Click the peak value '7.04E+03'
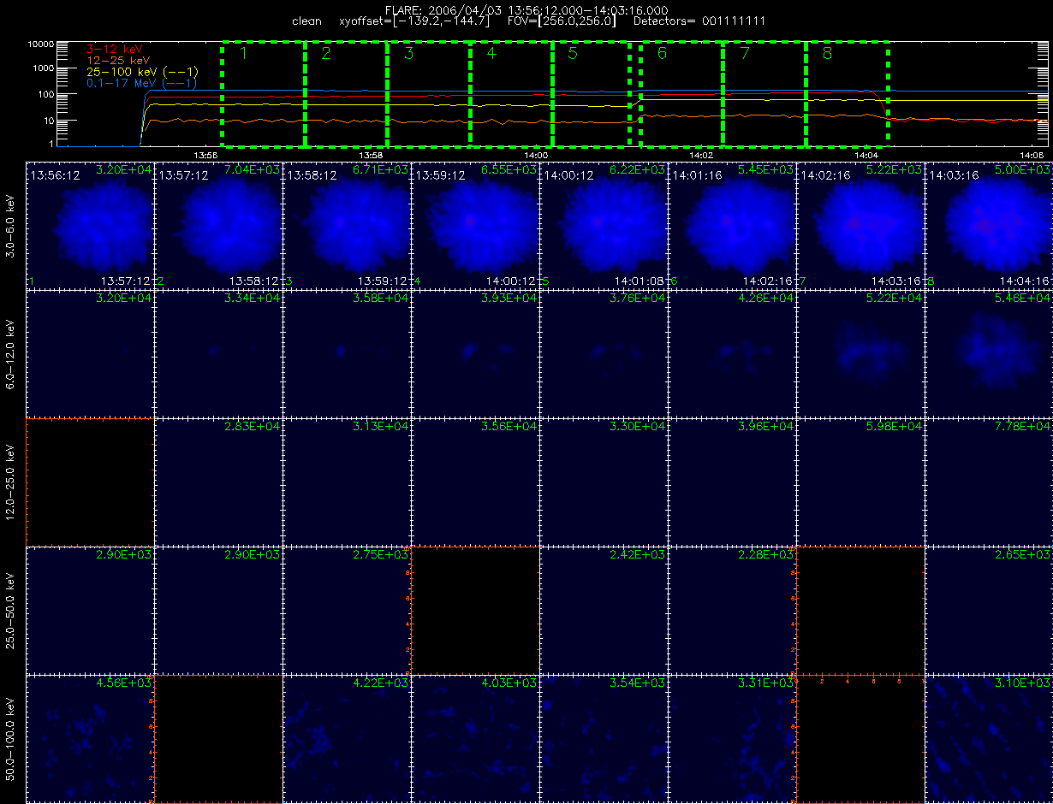Screen dimensions: 1053x804 click(253, 169)
